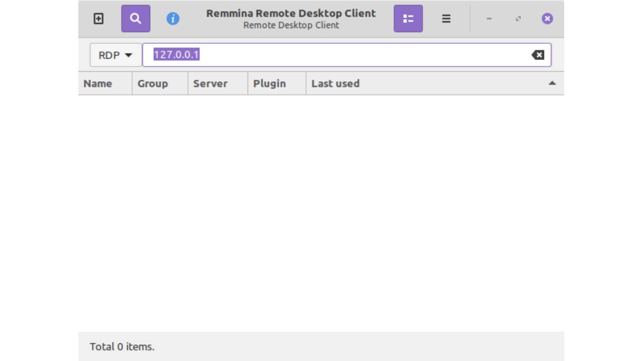Image resolution: width=643 pixels, height=361 pixels.
Task: Maximize the Remmina window
Action: [x=518, y=19]
